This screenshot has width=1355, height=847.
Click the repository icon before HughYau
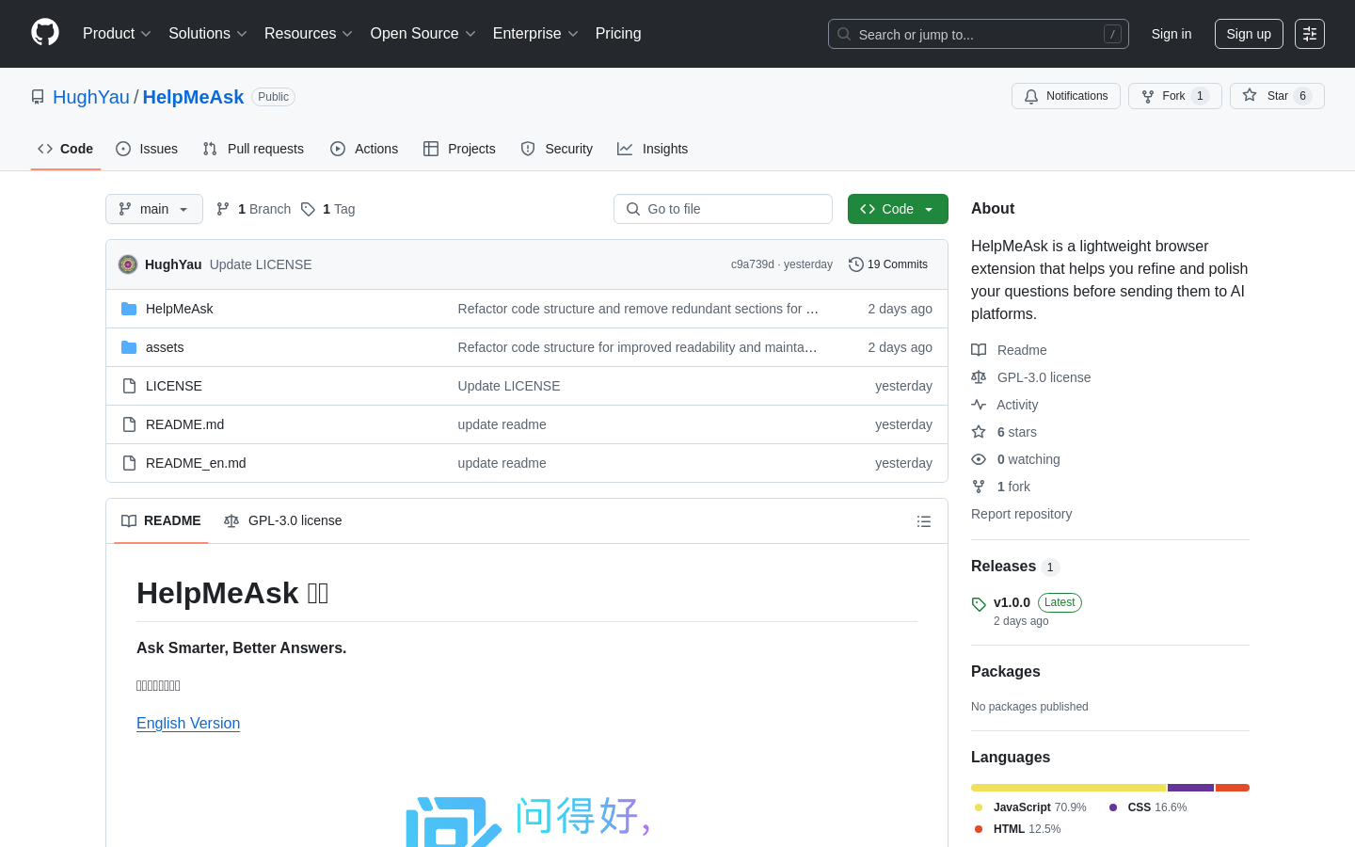click(38, 97)
